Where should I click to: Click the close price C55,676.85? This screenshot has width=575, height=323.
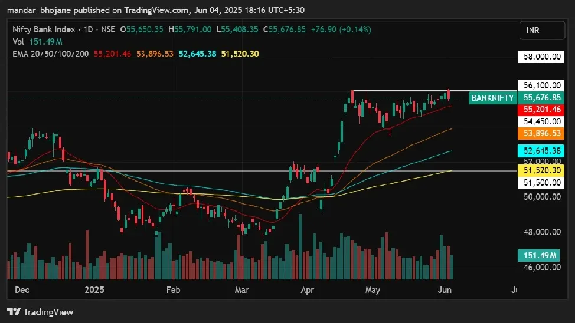(x=284, y=29)
